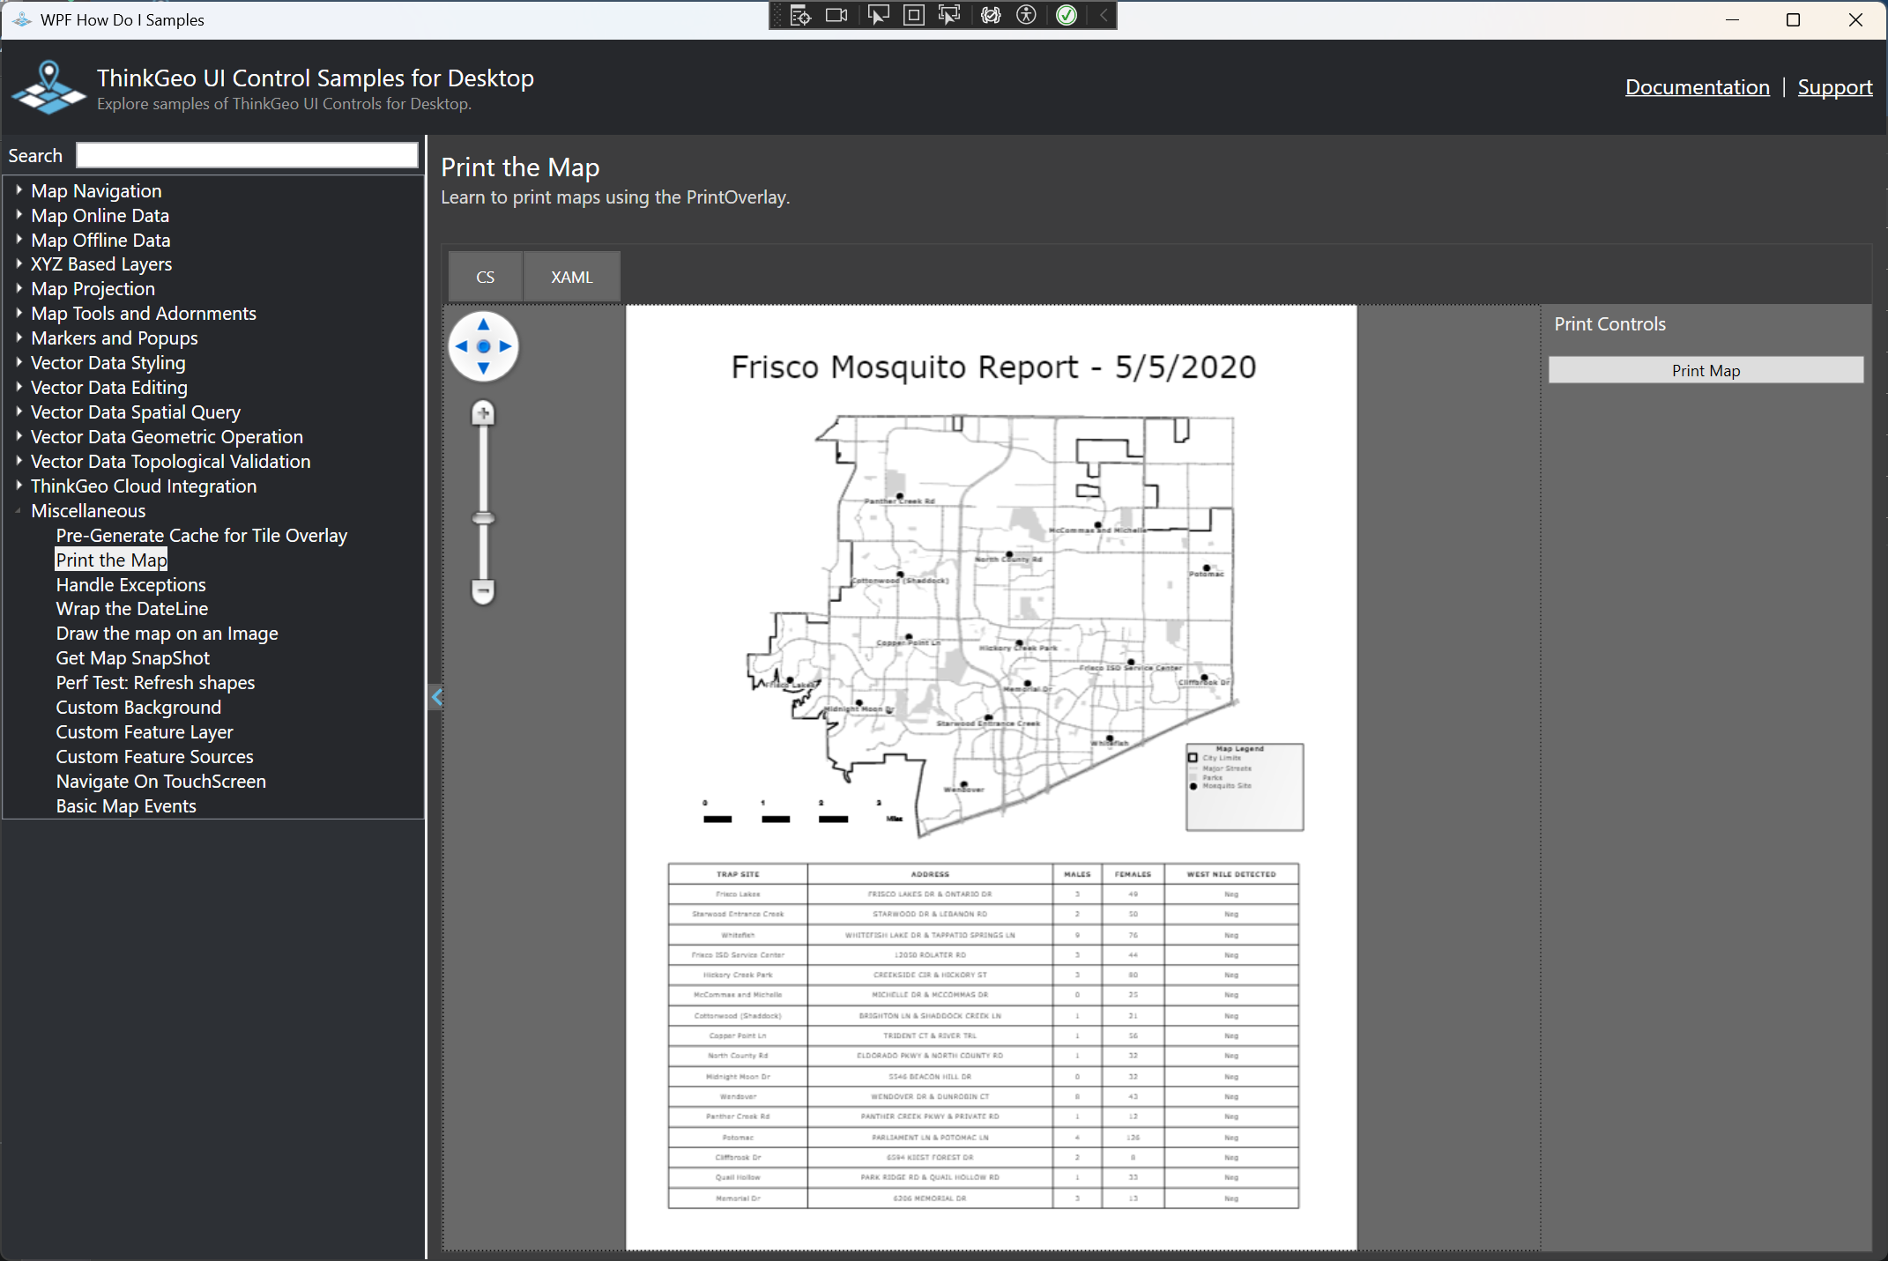Viewport: 1888px width, 1261px height.
Task: Open the XAML tab
Action: click(x=571, y=277)
